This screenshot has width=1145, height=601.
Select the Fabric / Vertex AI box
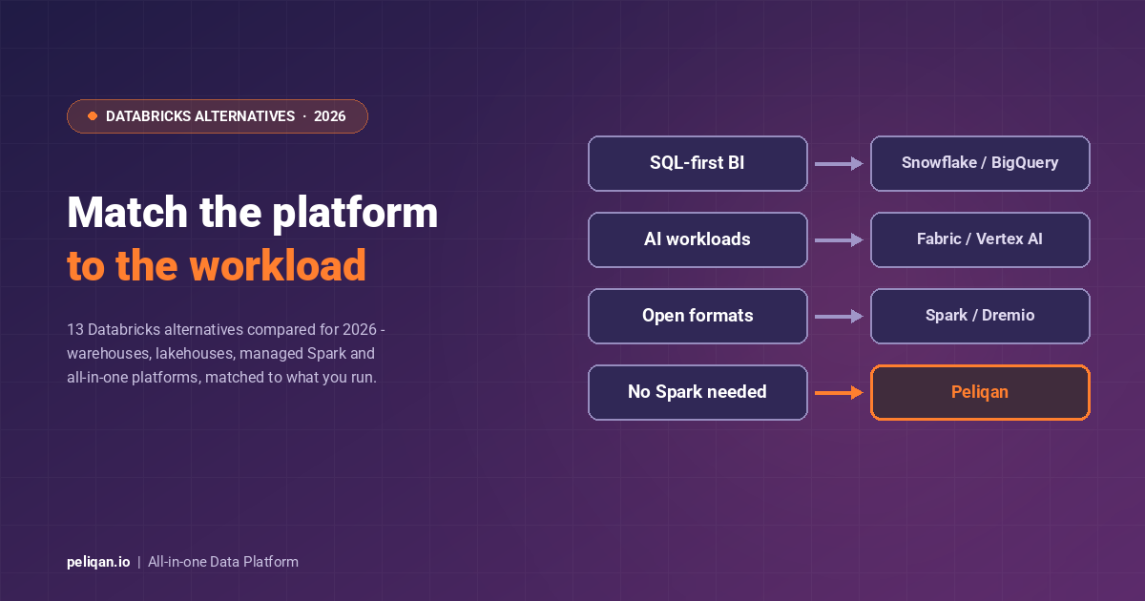pyautogui.click(x=980, y=239)
